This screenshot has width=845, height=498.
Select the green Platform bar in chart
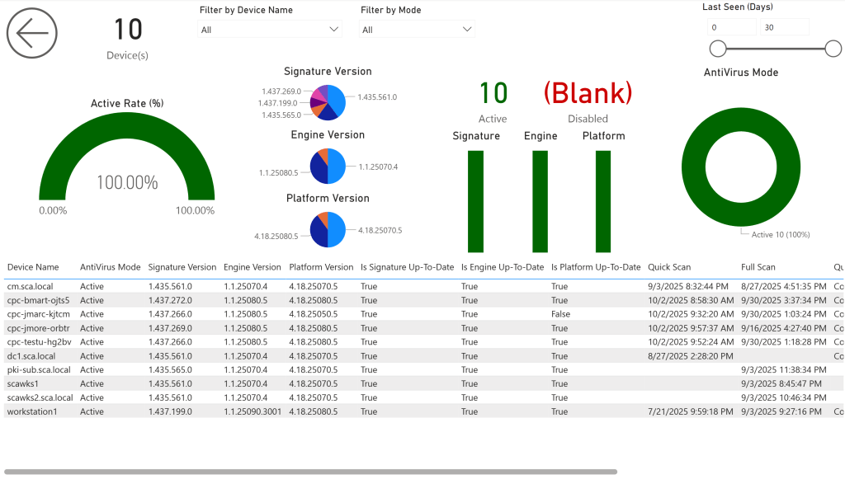603,201
